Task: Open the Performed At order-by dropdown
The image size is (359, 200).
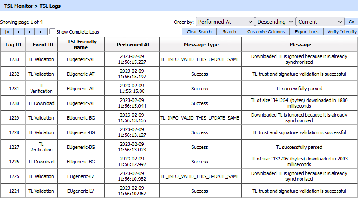Action: pyautogui.click(x=225, y=22)
